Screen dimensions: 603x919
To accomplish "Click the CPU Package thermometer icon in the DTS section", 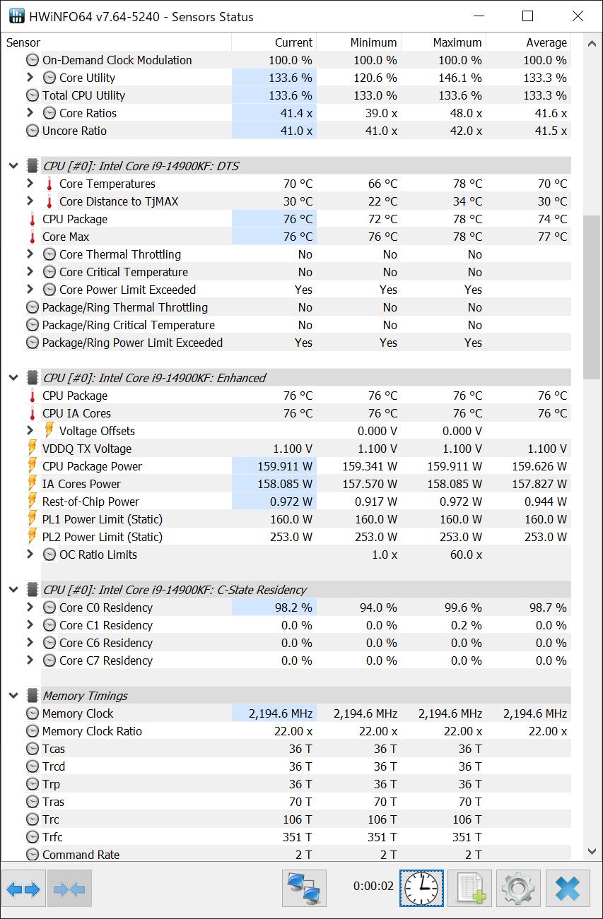I will (32, 219).
